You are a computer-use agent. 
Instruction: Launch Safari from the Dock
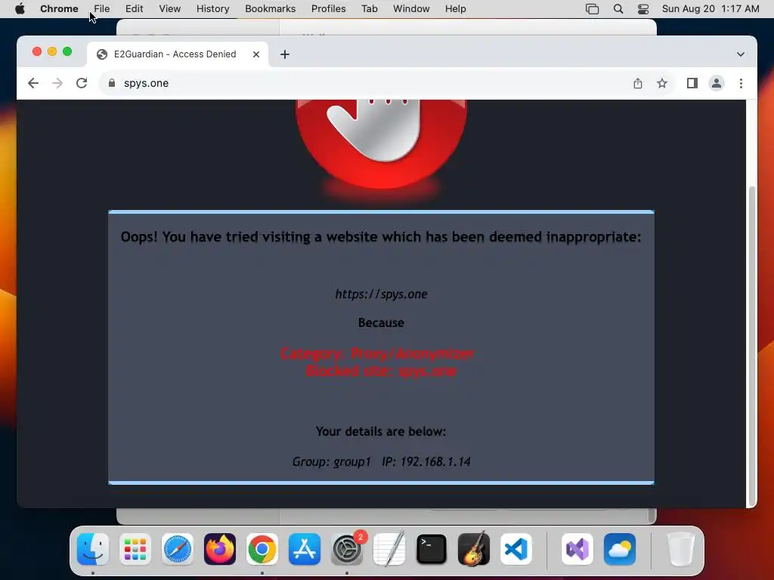click(177, 549)
